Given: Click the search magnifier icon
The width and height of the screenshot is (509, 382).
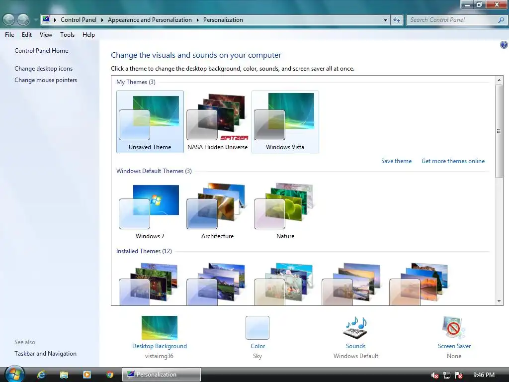Looking at the screenshot, I should tap(501, 20).
